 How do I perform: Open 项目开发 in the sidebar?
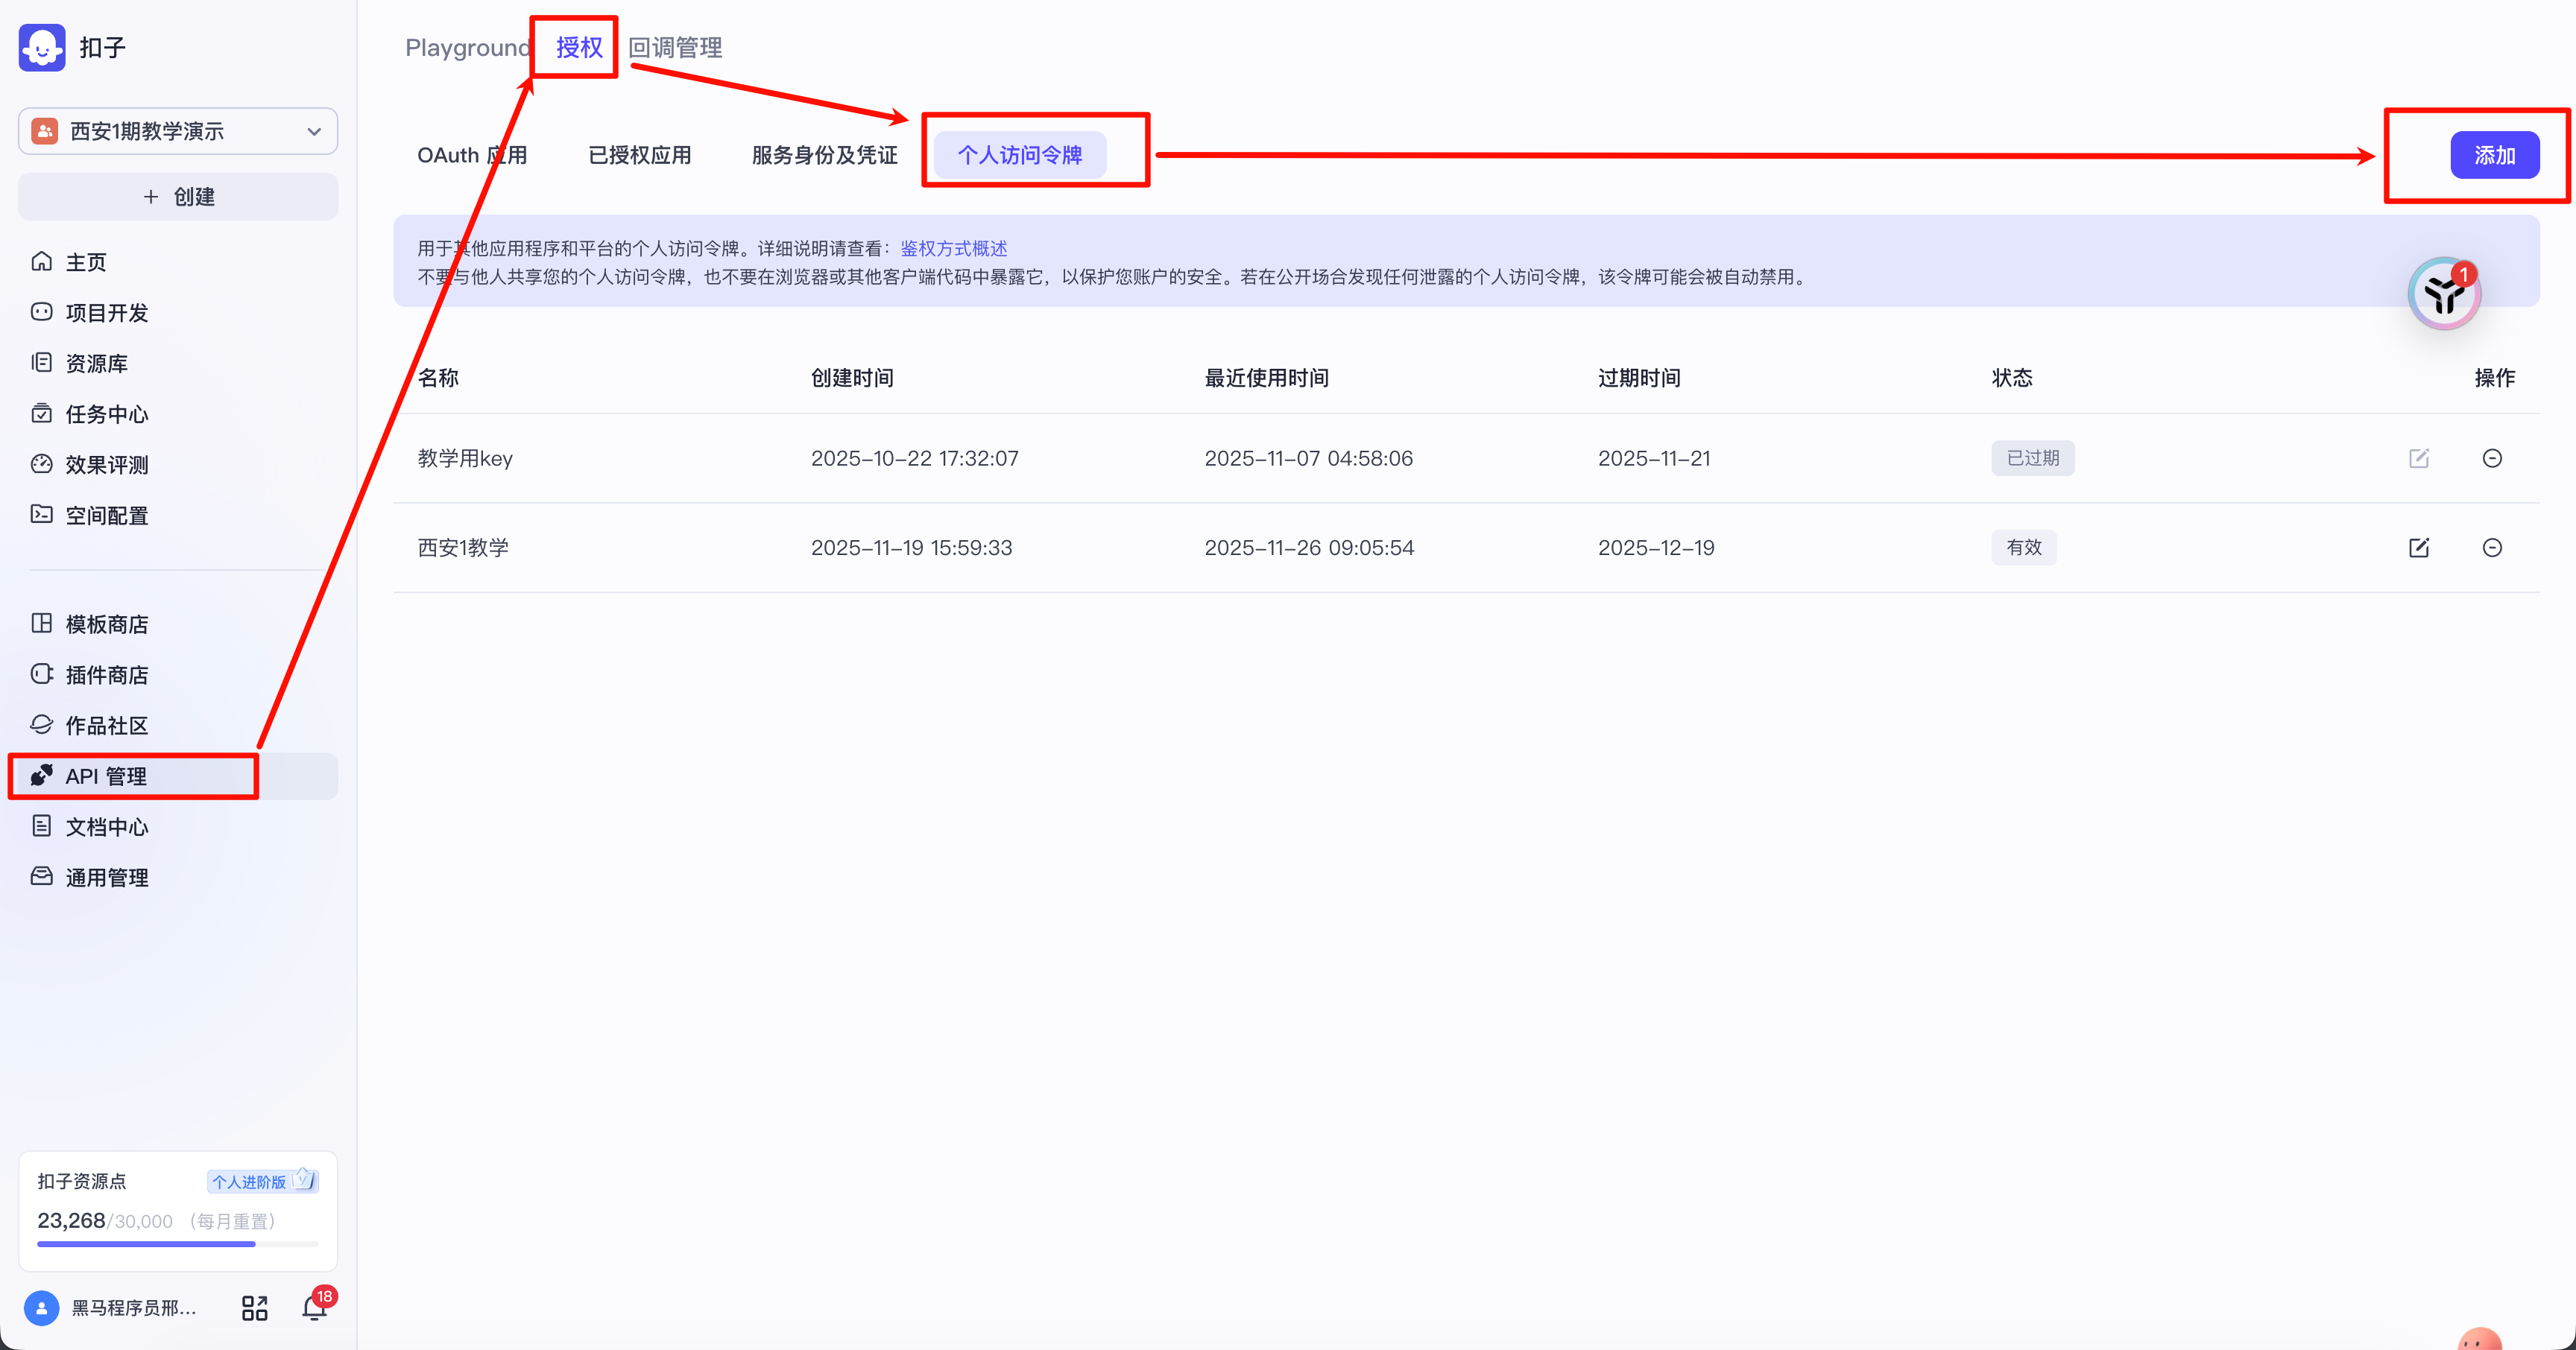click(x=178, y=311)
